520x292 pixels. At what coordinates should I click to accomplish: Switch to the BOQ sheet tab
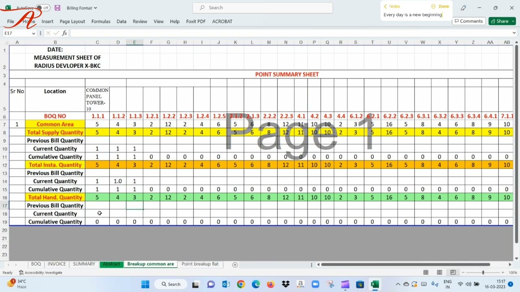pyautogui.click(x=36, y=264)
